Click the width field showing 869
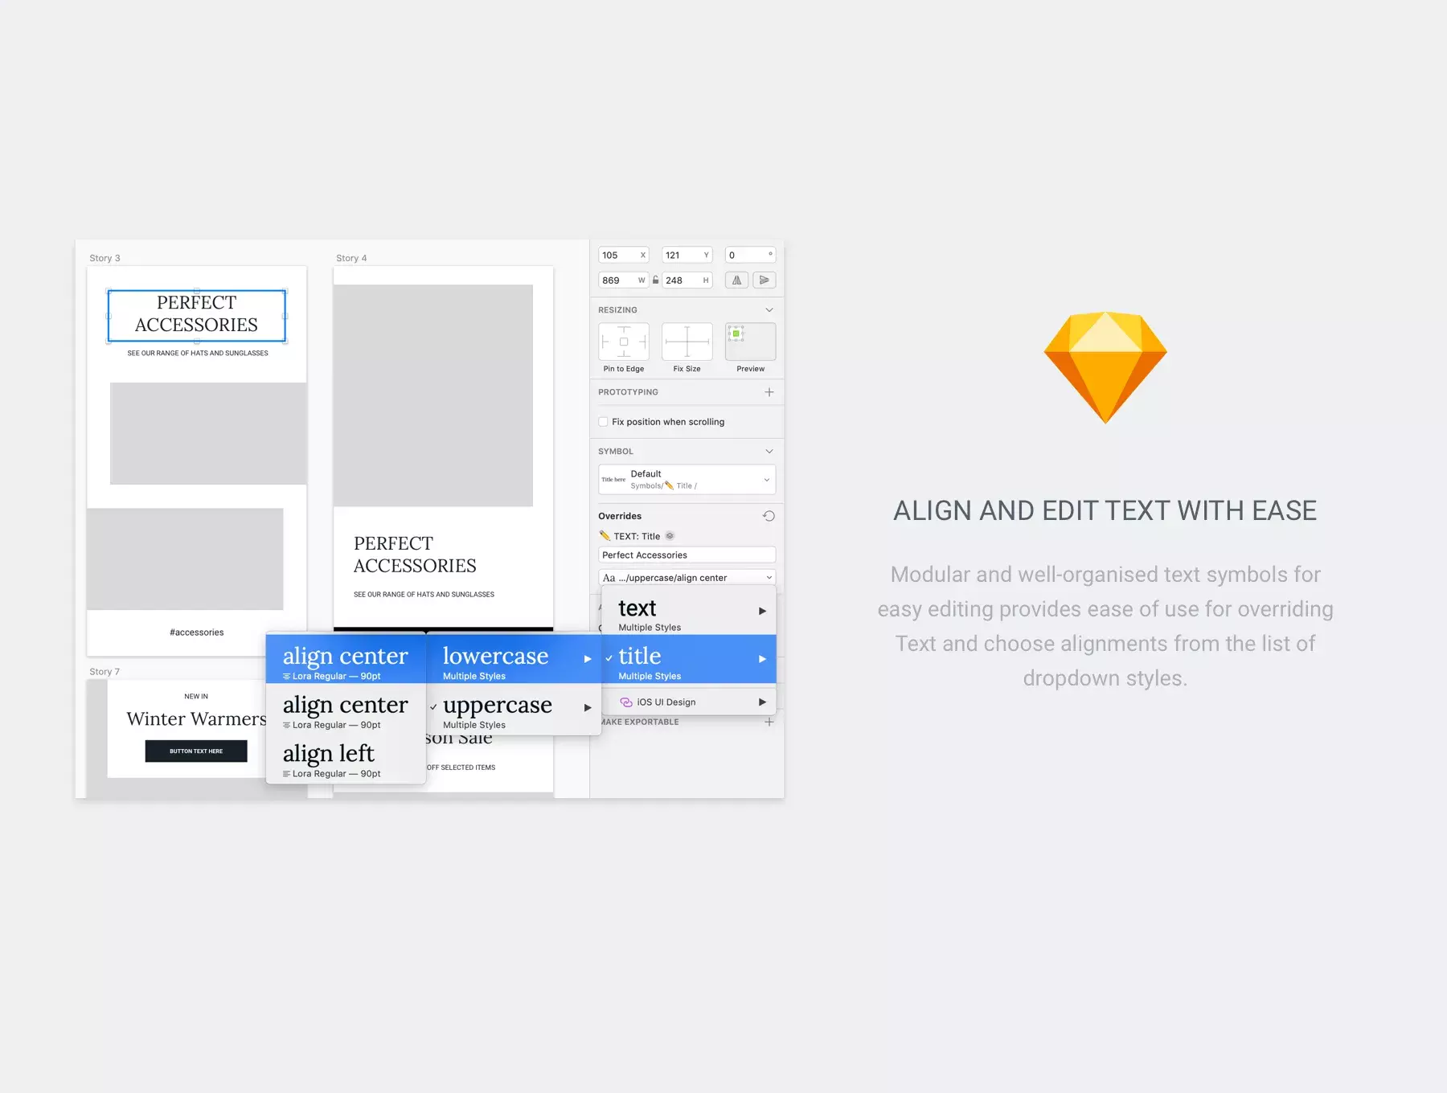Image resolution: width=1447 pixels, height=1093 pixels. (623, 280)
